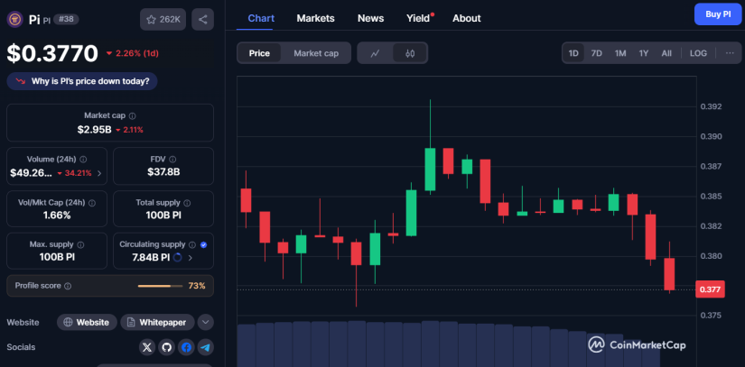Open Pi's Facebook social link
This screenshot has height=367, width=745.
[x=186, y=347]
